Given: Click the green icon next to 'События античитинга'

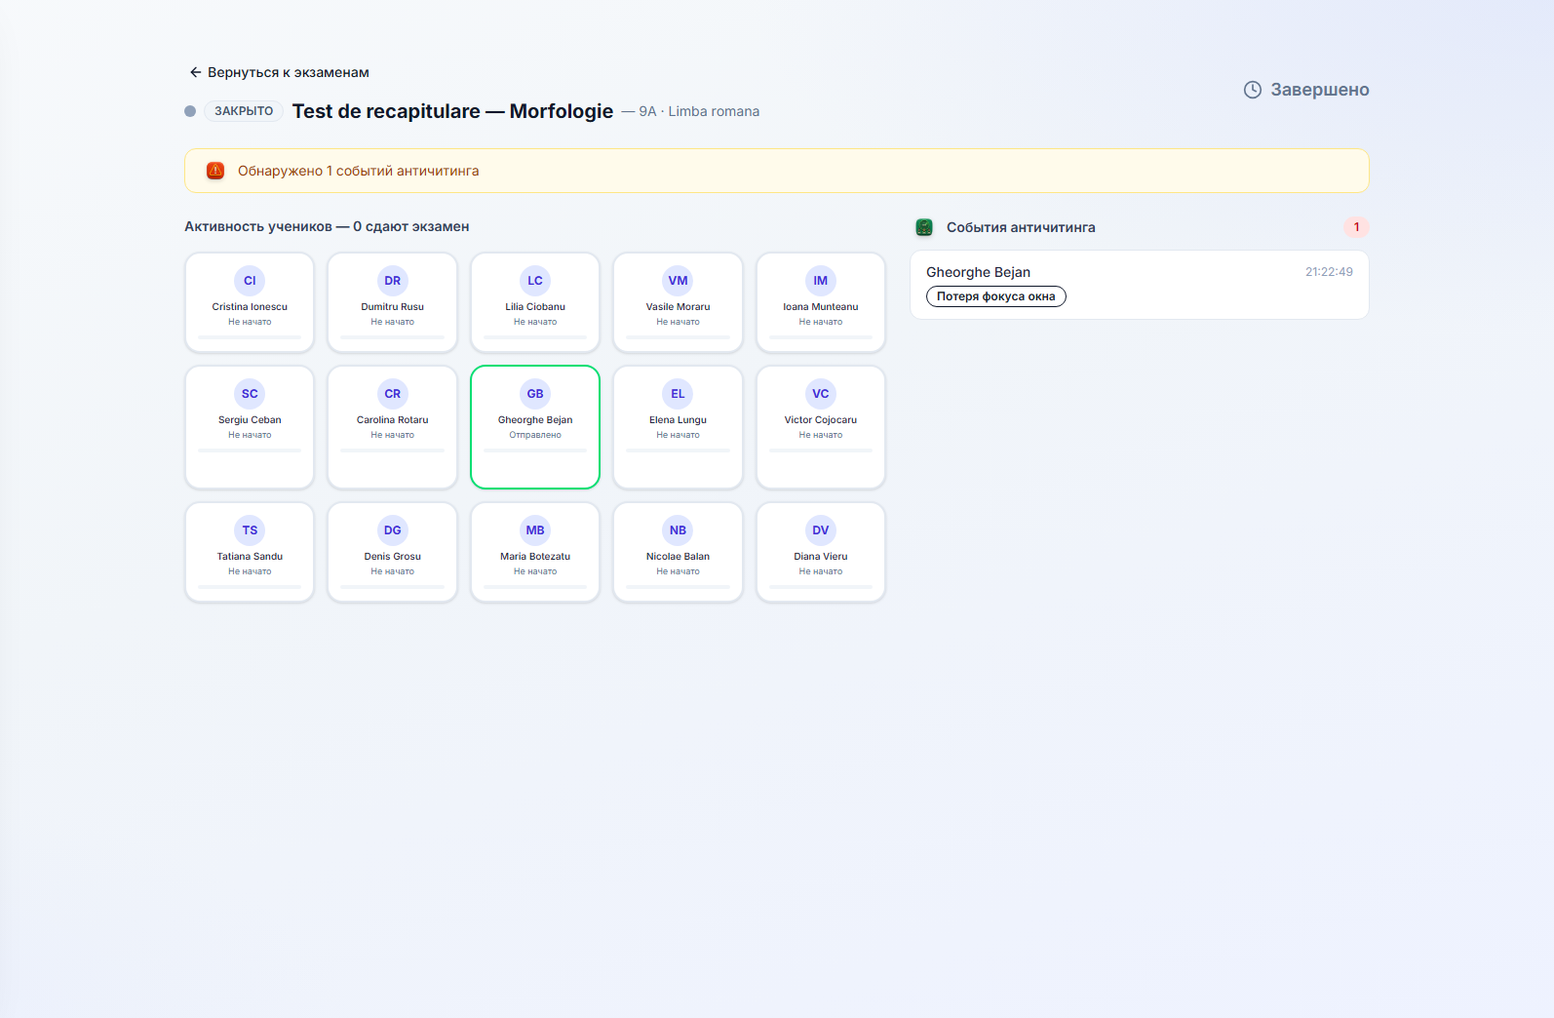Looking at the screenshot, I should [x=924, y=227].
